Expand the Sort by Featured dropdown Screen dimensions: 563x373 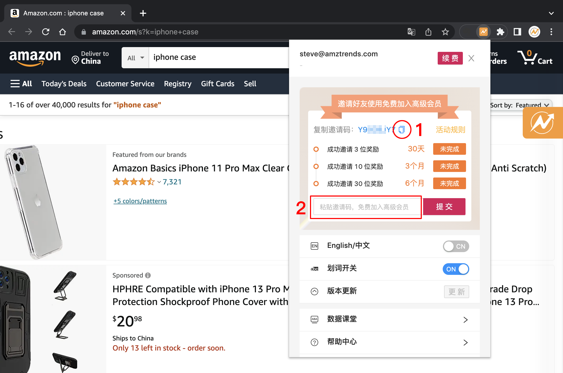coord(520,105)
